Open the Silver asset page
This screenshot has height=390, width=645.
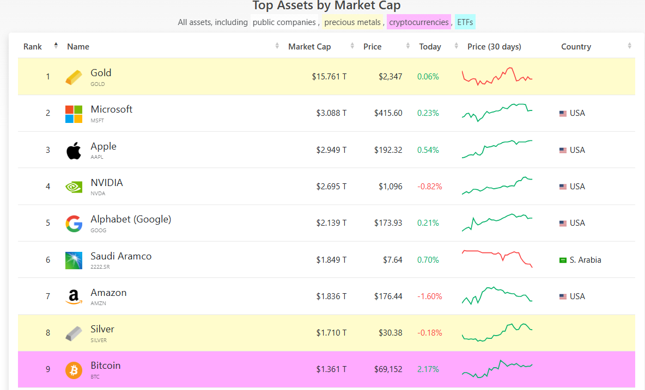point(102,329)
